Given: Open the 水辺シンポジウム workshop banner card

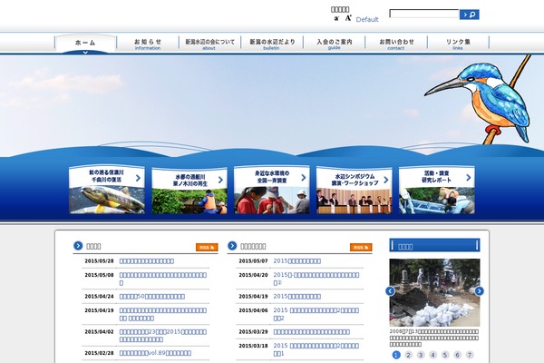Looking at the screenshot, I should (355, 191).
